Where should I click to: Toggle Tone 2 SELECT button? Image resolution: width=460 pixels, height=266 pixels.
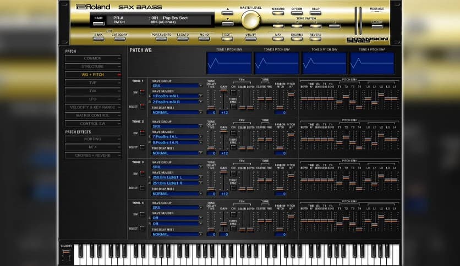[x=143, y=147]
